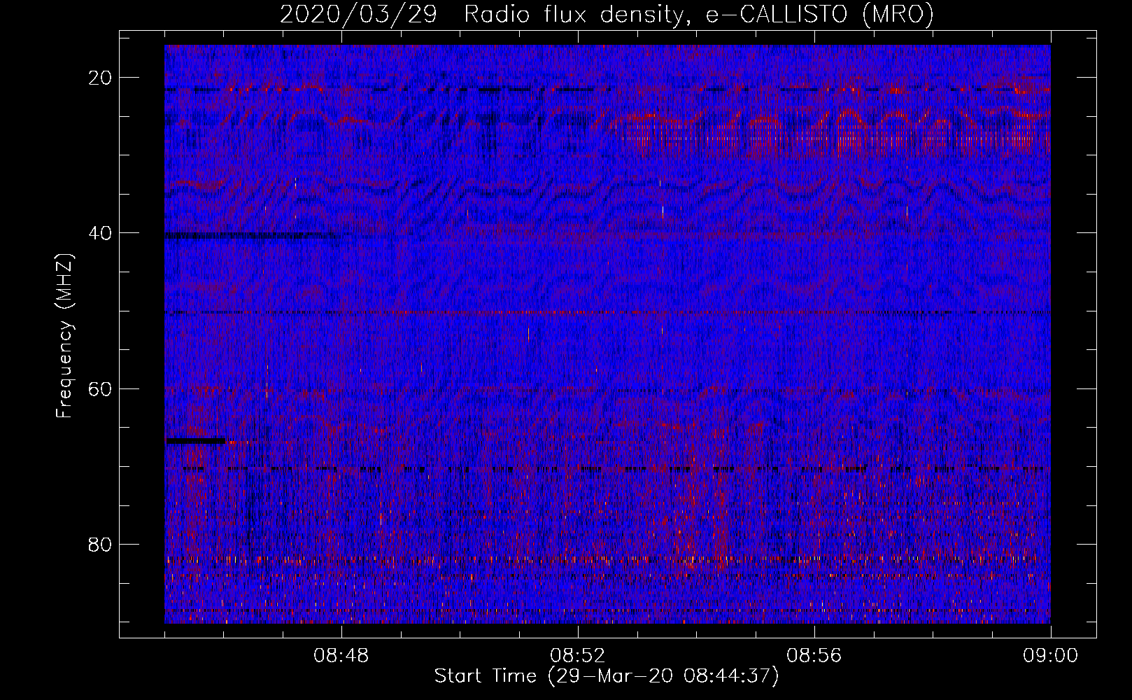Click the plot title 'Radio flux density, e-CALLISTO (MRO)'

click(x=698, y=14)
